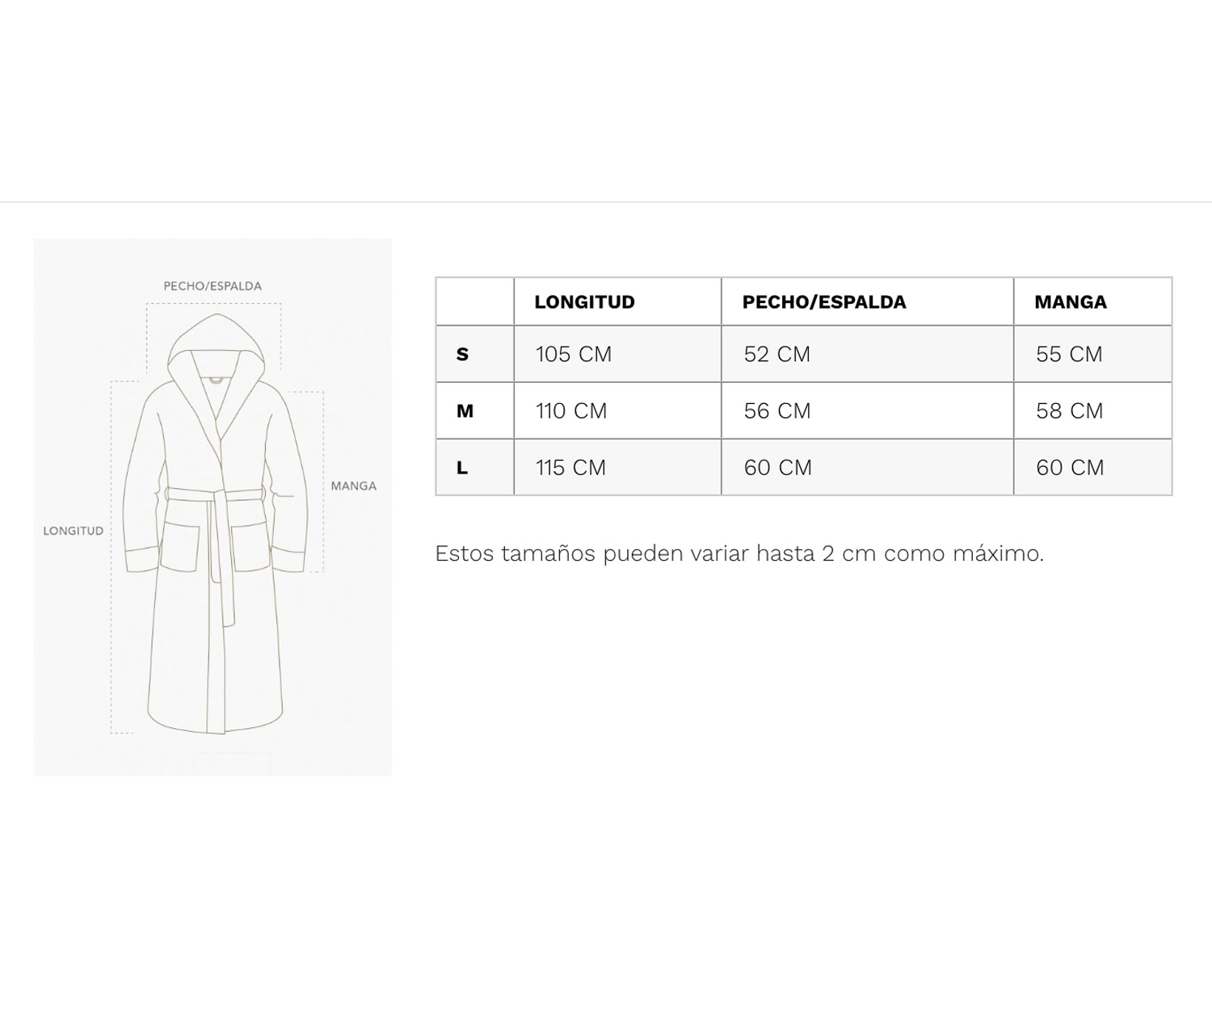Click the size M row label
Image resolution: width=1212 pixels, height=1010 pixels.
pos(465,410)
